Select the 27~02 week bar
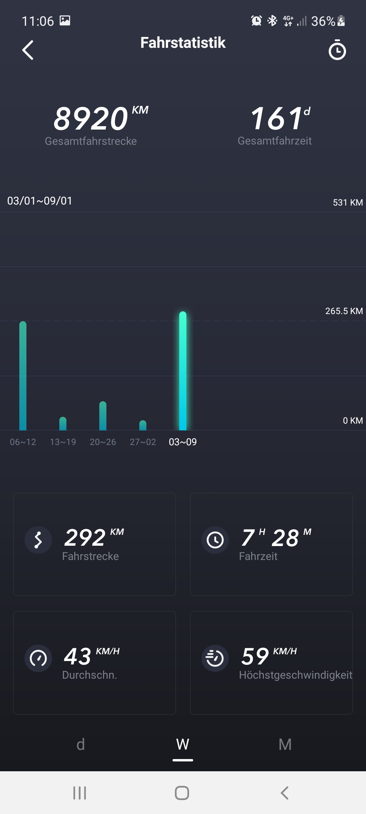This screenshot has height=814, width=366. point(143,425)
